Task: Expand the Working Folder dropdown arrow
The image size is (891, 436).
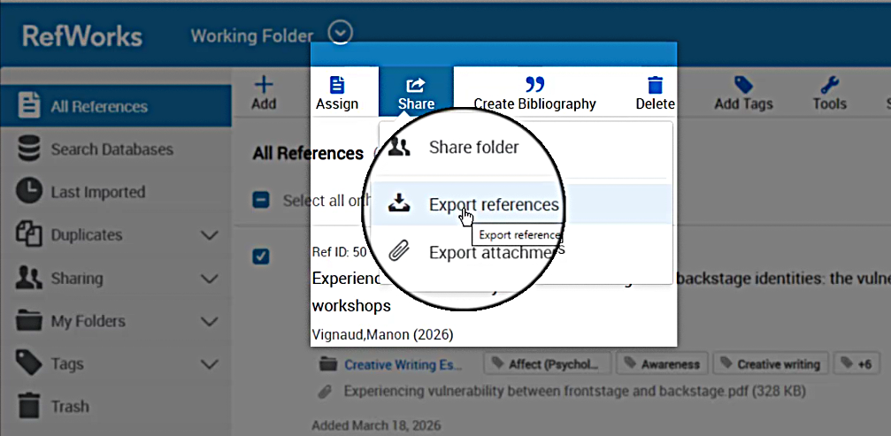Action: pos(341,34)
